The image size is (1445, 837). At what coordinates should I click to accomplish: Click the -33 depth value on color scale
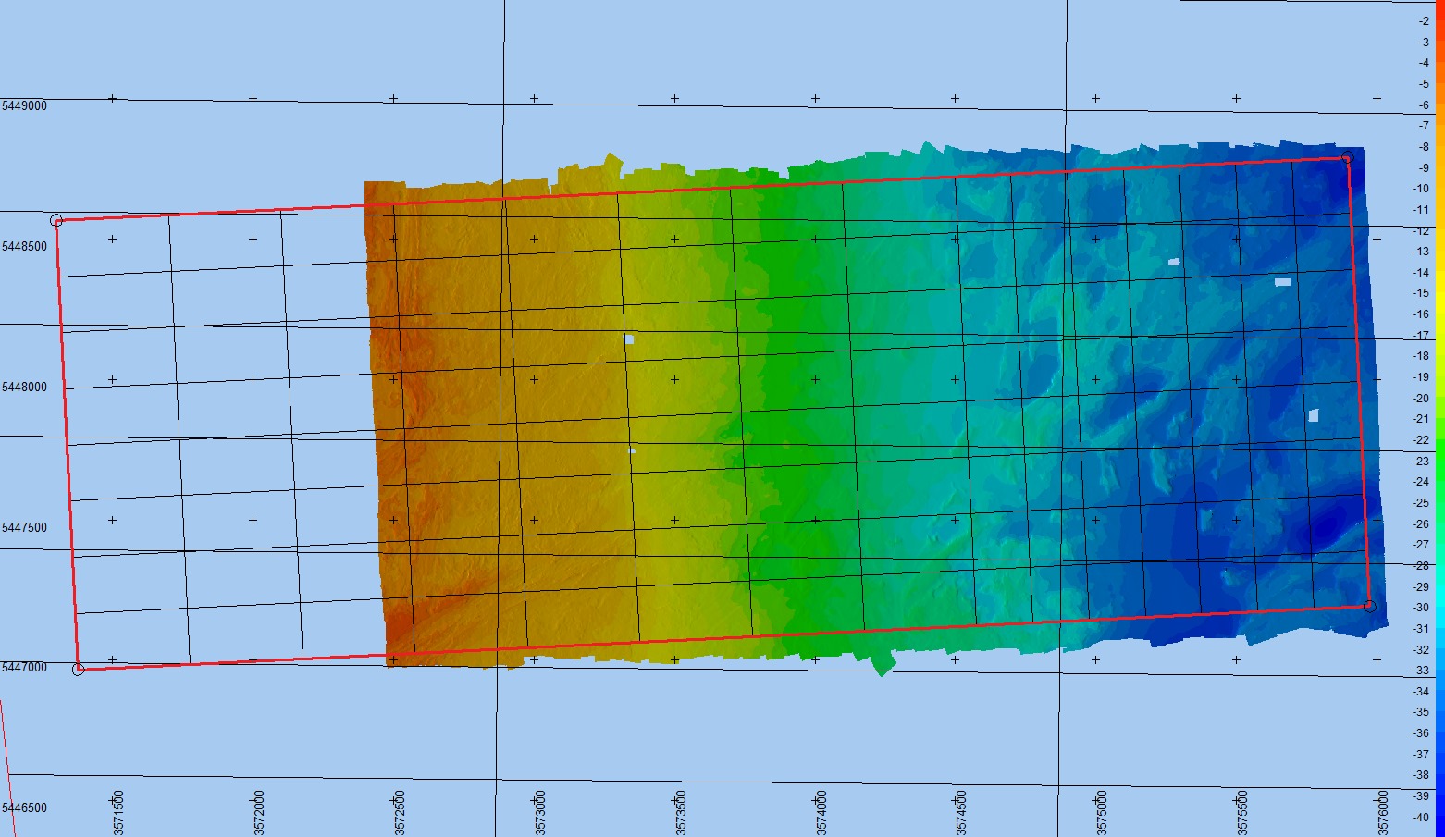1420,671
